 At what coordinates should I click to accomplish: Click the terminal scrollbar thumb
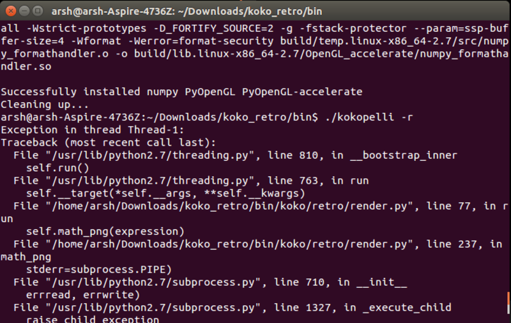click(508, 303)
